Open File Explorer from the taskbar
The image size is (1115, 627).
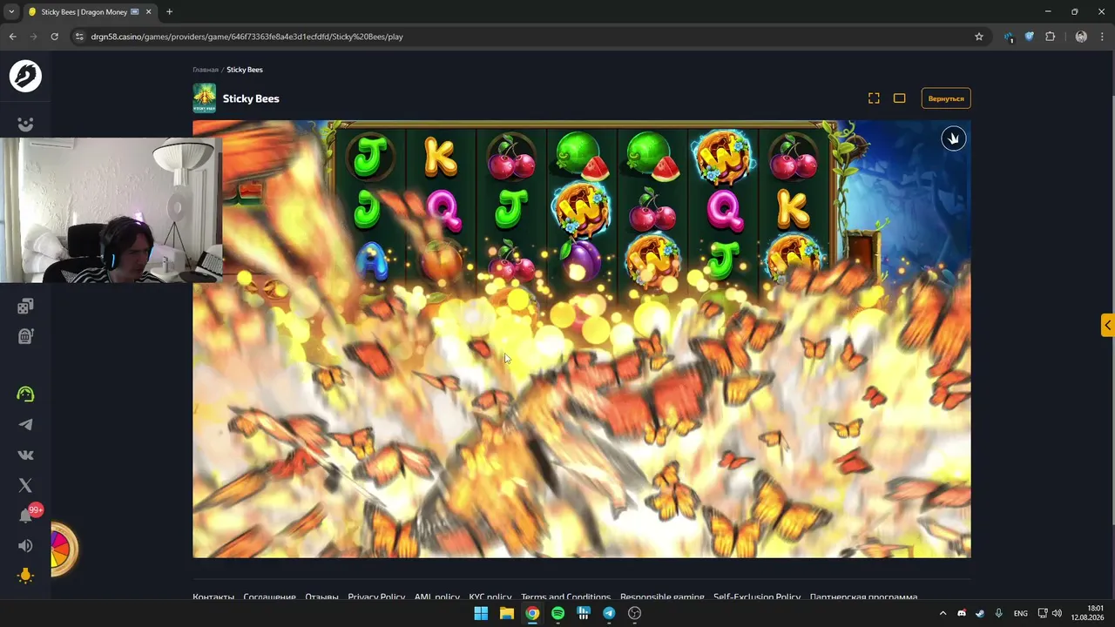[x=506, y=613]
